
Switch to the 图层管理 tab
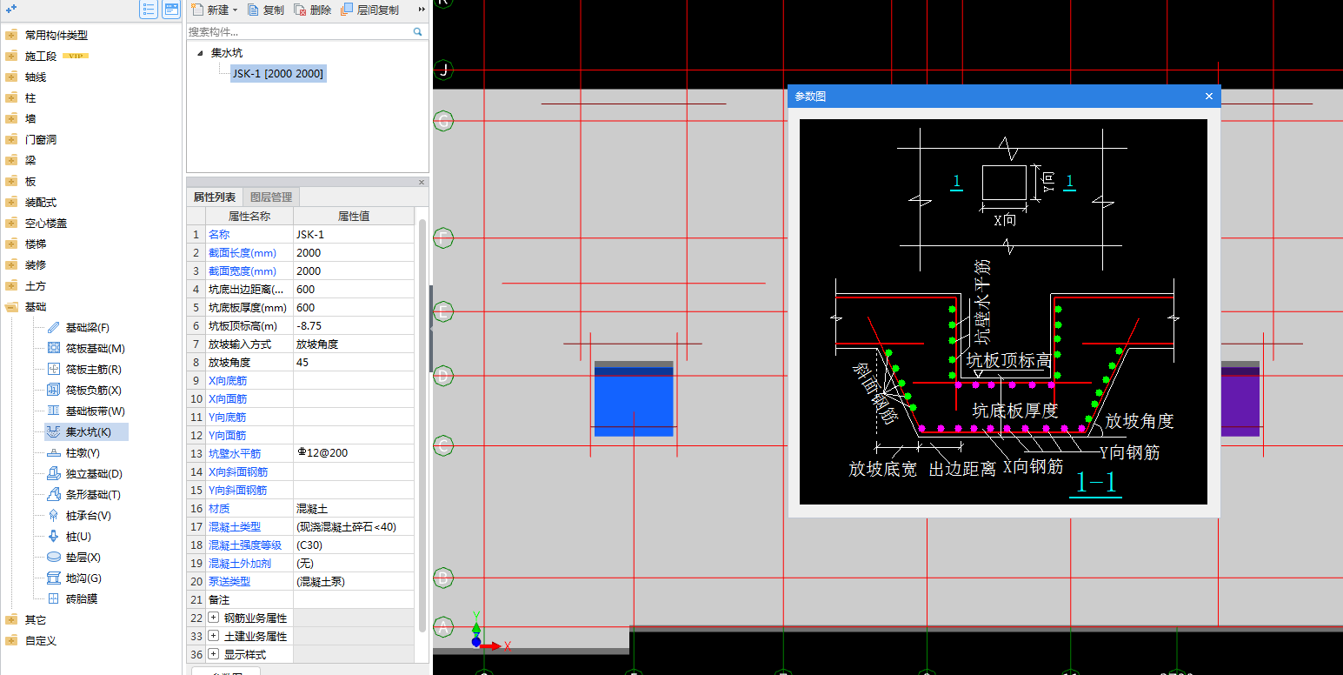point(270,197)
